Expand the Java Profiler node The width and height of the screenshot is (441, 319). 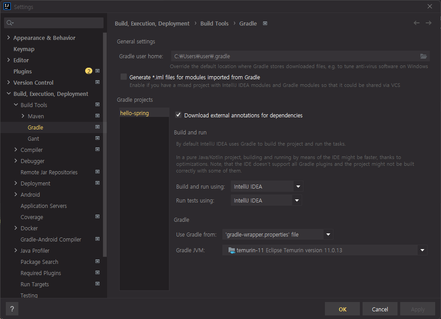click(16, 250)
